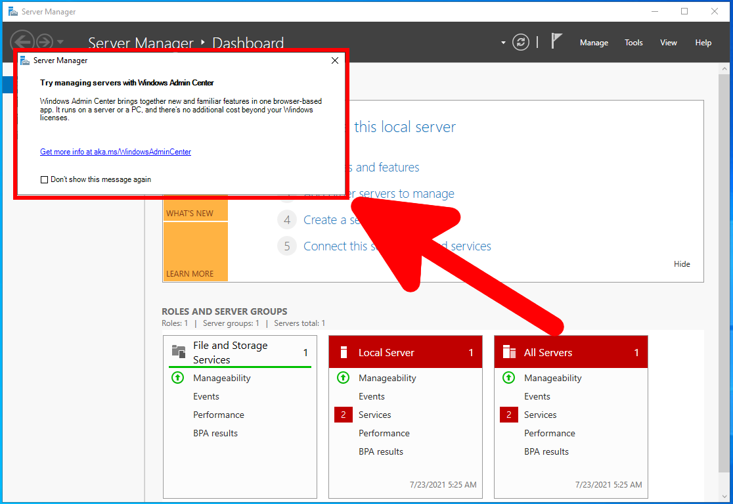Open the All Servers tile header

(570, 352)
